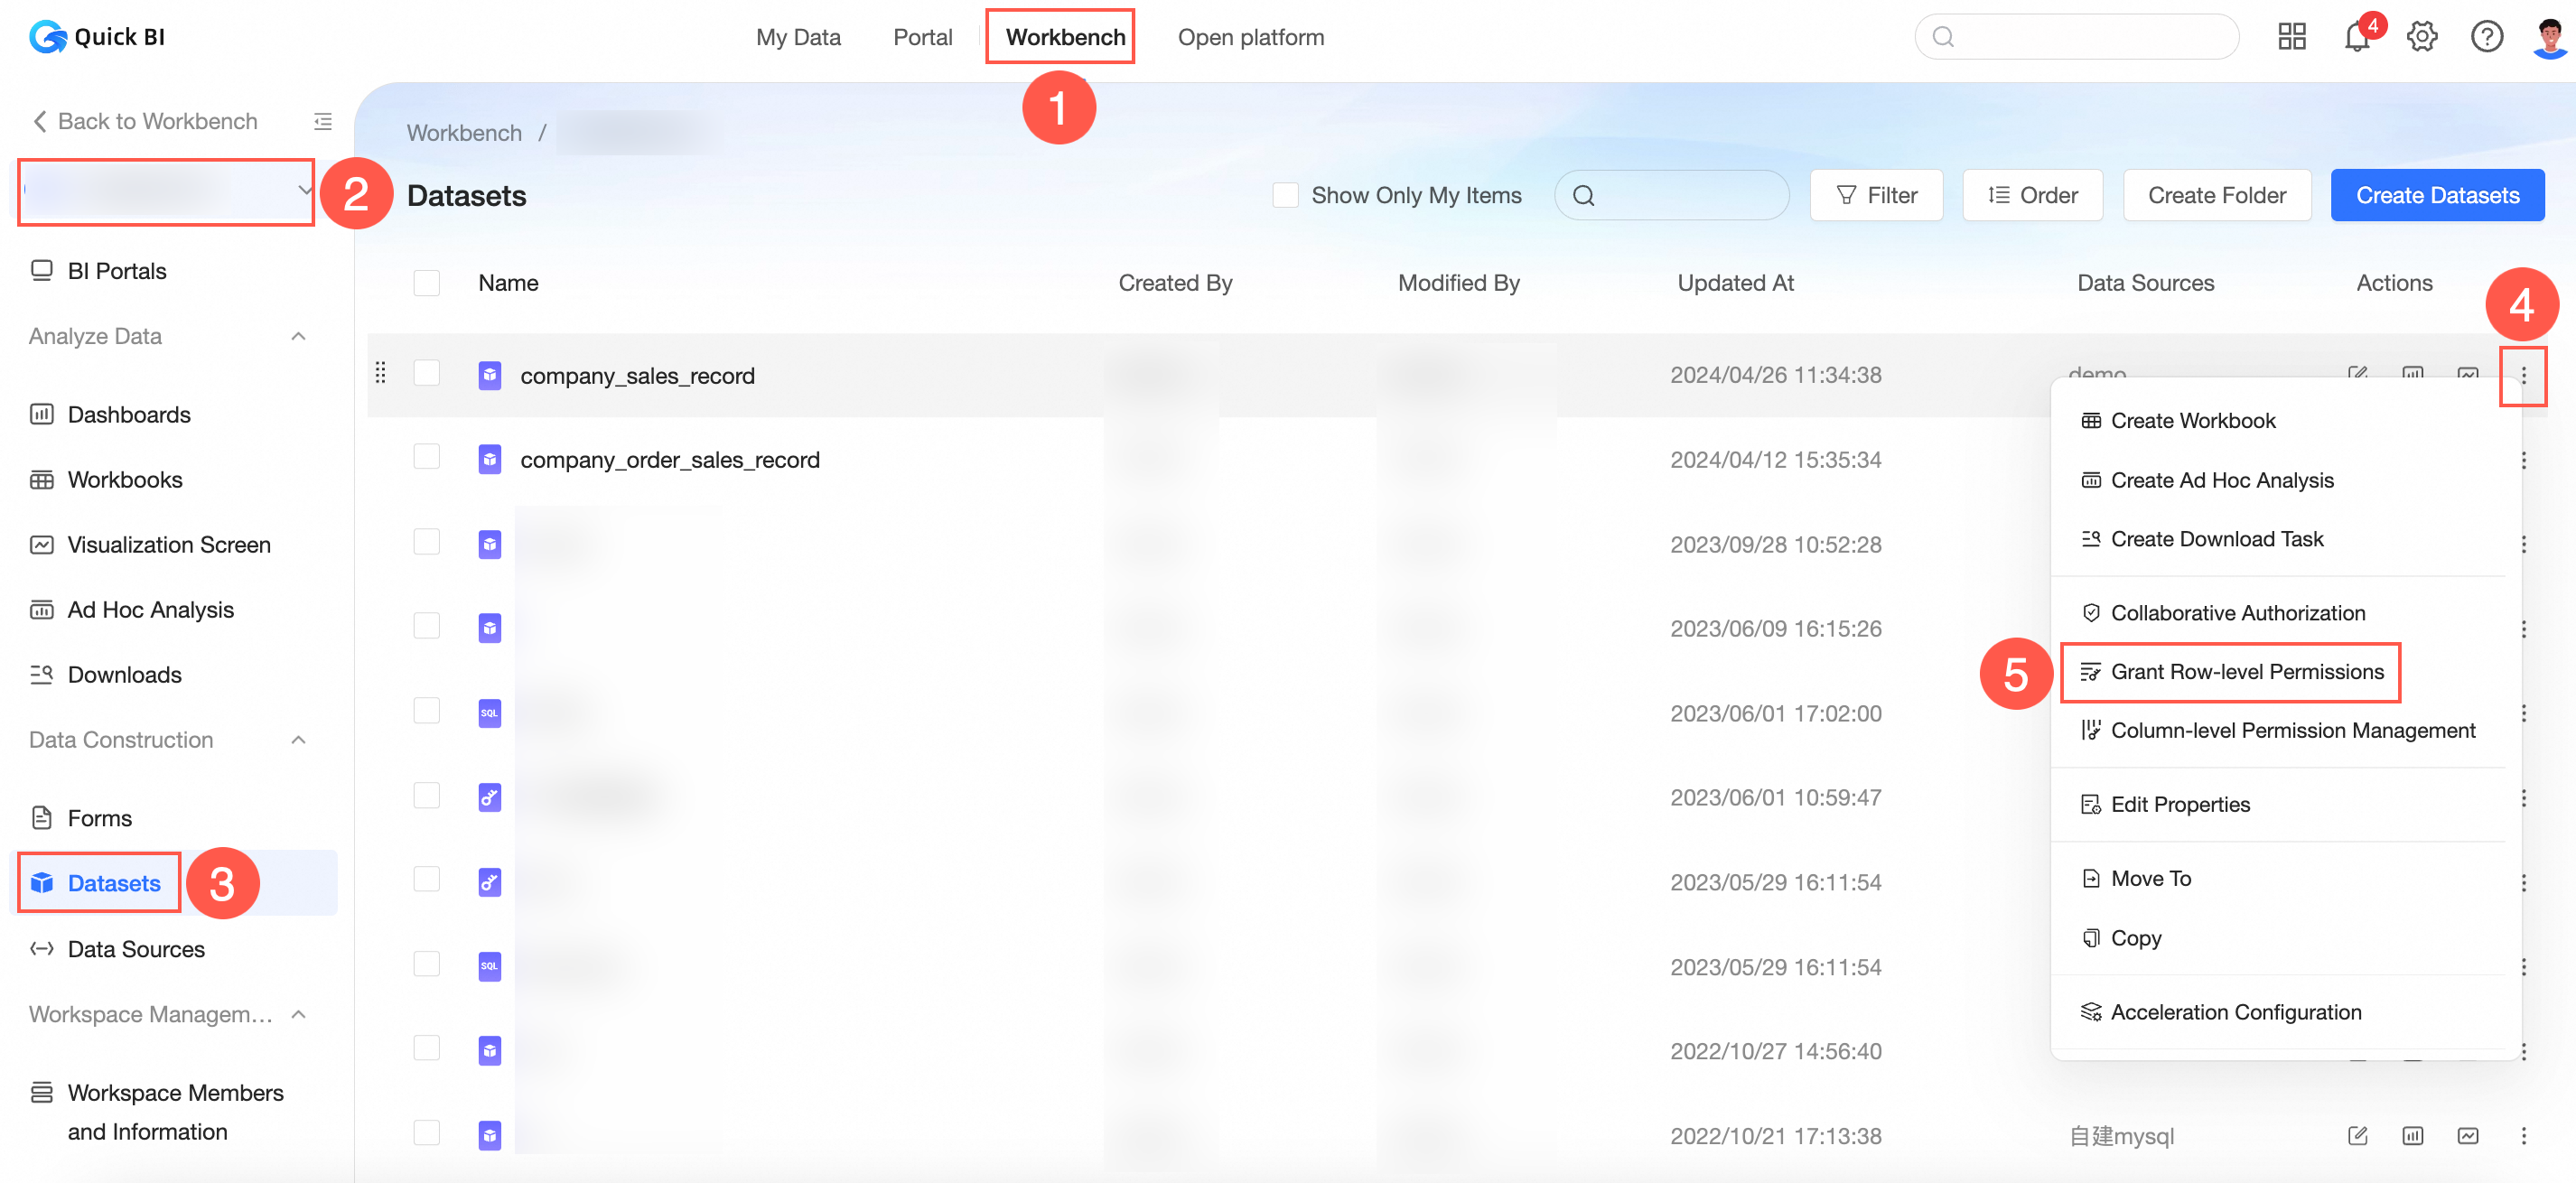This screenshot has width=2576, height=1183.
Task: Open the notifications bell icon
Action: 2356,38
